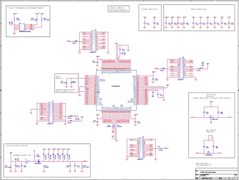Select the header connector at lower left
Viewport: 239px width, 180px height.
51,112
